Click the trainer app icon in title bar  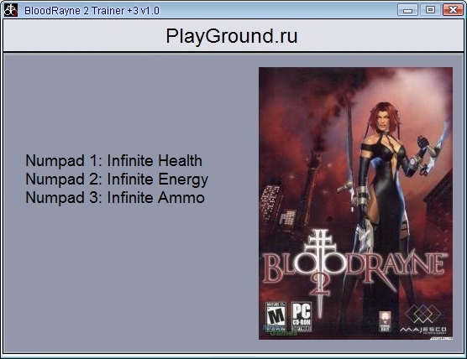(11, 10)
